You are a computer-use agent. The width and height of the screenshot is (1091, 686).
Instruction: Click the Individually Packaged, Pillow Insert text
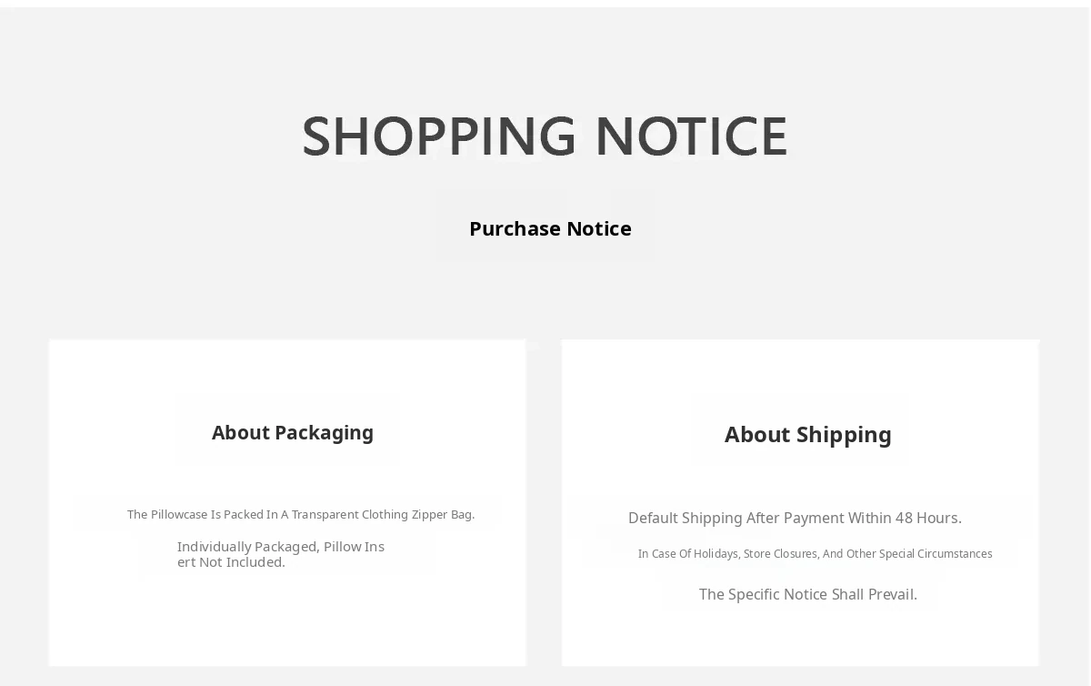point(281,554)
